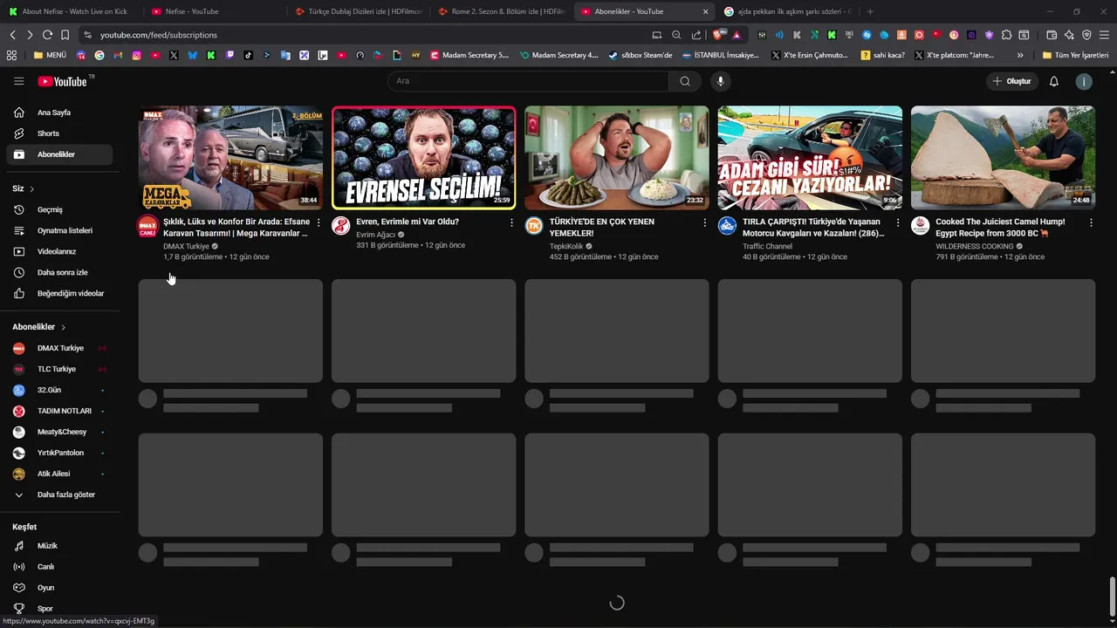Screen dimensions: 1117x628
Task: Reload the page
Action: 47,35
